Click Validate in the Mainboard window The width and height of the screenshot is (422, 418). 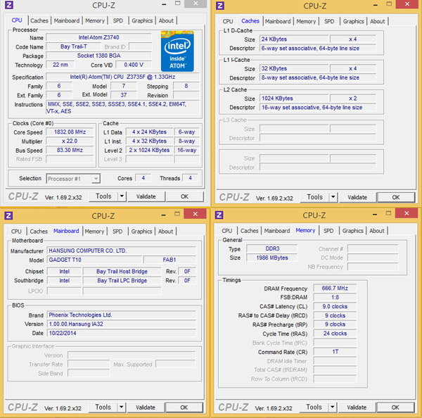[146, 407]
